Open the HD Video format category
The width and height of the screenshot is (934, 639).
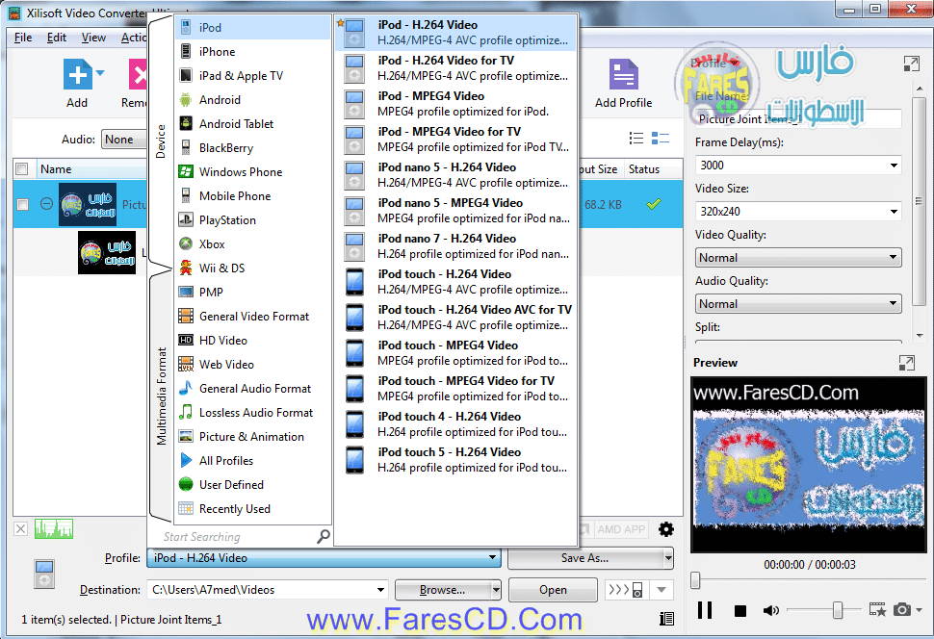[253, 340]
